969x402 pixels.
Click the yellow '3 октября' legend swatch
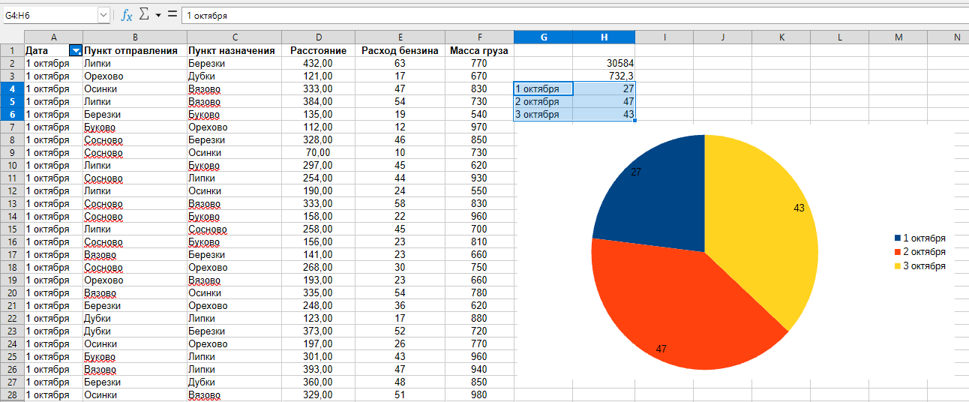click(x=898, y=266)
